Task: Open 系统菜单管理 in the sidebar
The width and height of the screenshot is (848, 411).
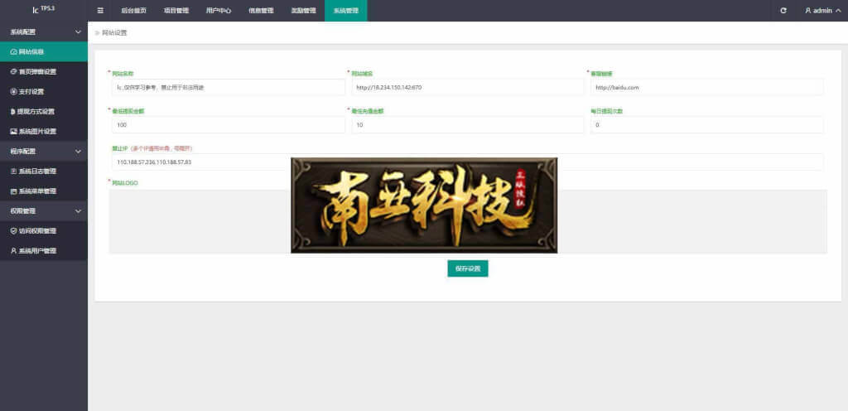Action: coord(44,191)
